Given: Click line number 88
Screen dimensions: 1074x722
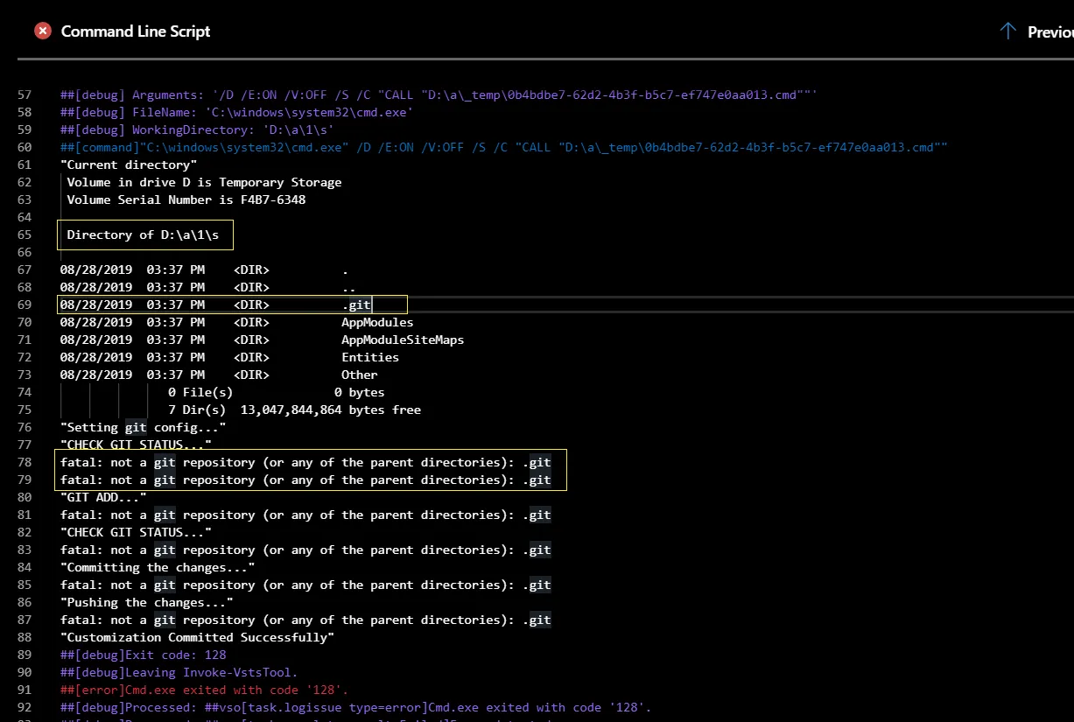Looking at the screenshot, I should click(x=25, y=637).
